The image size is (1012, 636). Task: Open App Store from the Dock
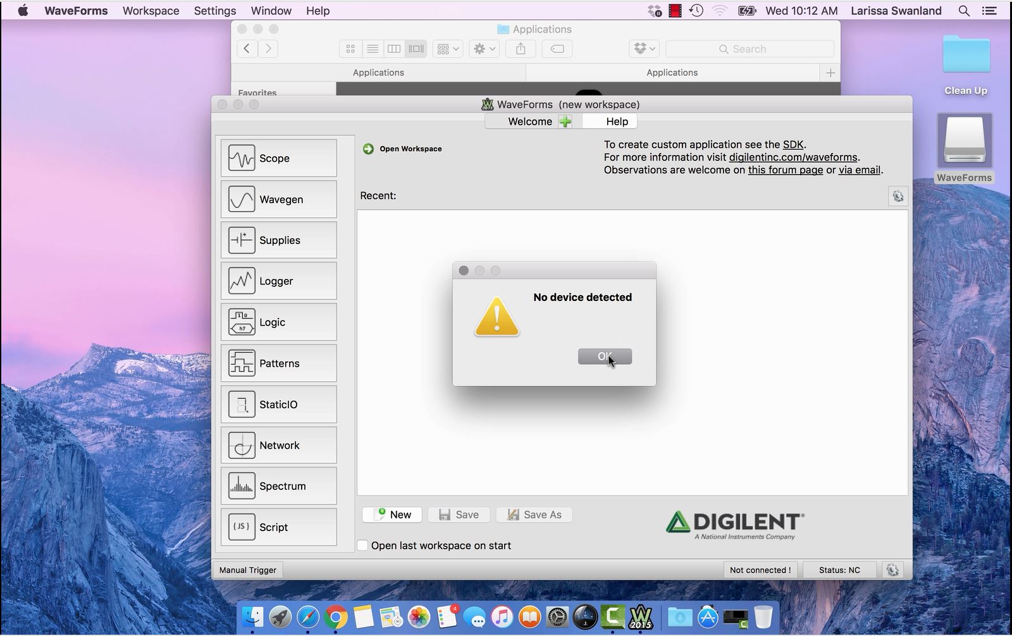tap(708, 617)
